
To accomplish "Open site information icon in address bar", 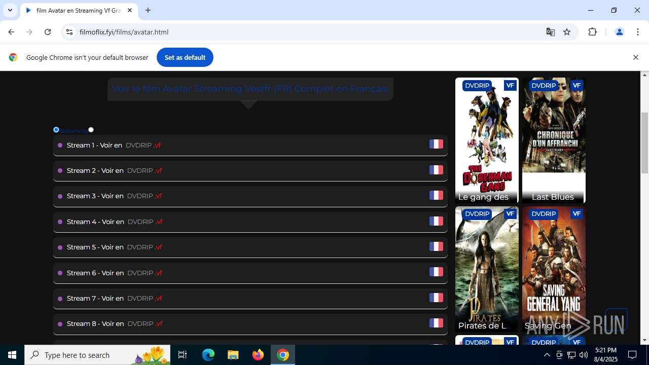I will click(x=69, y=32).
